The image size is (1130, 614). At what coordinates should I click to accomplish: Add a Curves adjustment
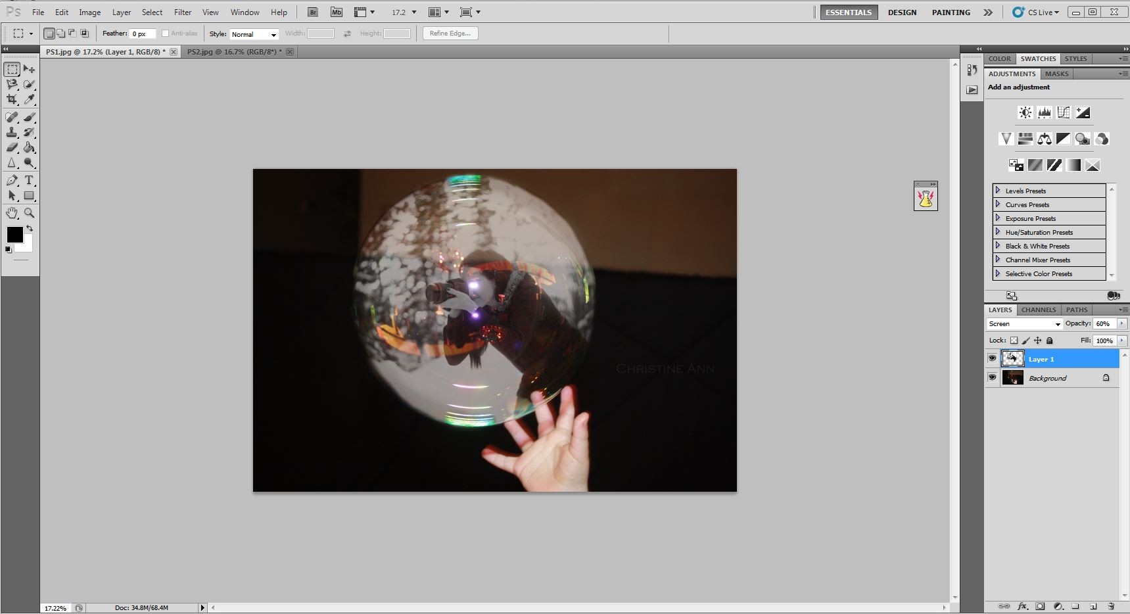click(1064, 112)
